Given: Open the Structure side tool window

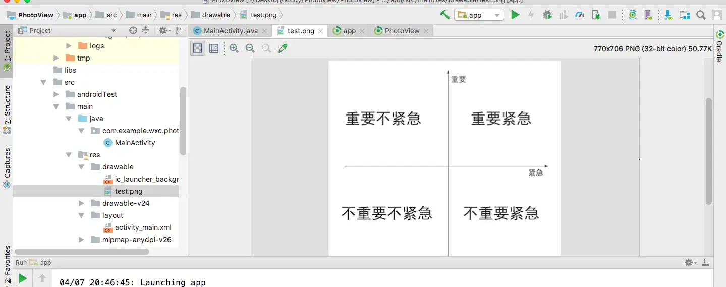Looking at the screenshot, I should click(7, 109).
